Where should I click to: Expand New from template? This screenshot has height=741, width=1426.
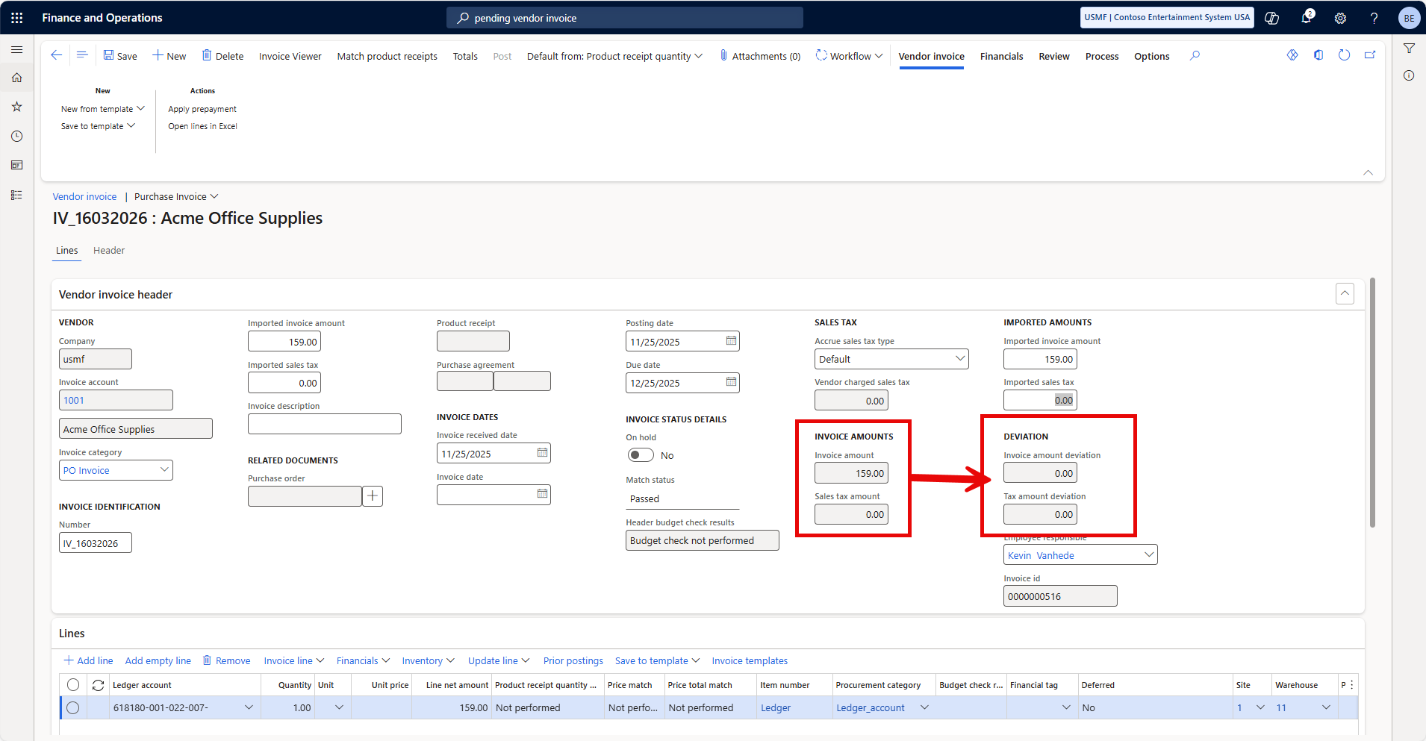click(102, 109)
